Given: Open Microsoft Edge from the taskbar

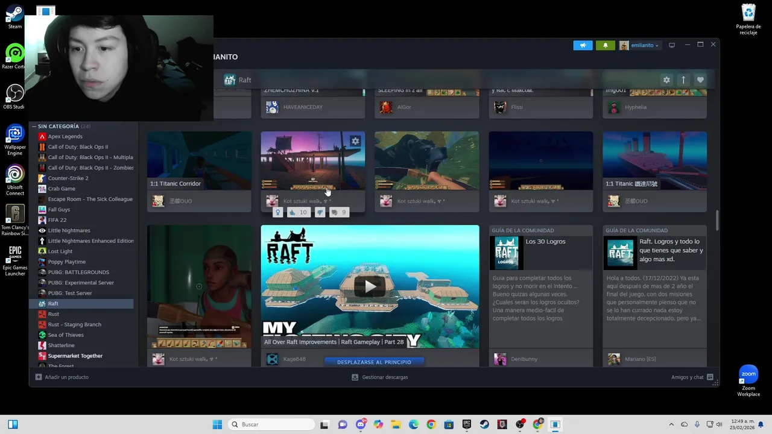Looking at the screenshot, I should pos(413,424).
